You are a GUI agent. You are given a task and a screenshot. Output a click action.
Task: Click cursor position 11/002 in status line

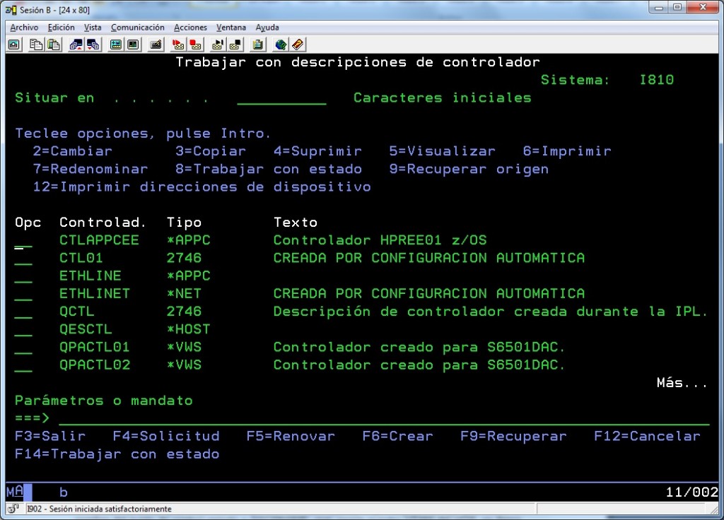click(691, 492)
